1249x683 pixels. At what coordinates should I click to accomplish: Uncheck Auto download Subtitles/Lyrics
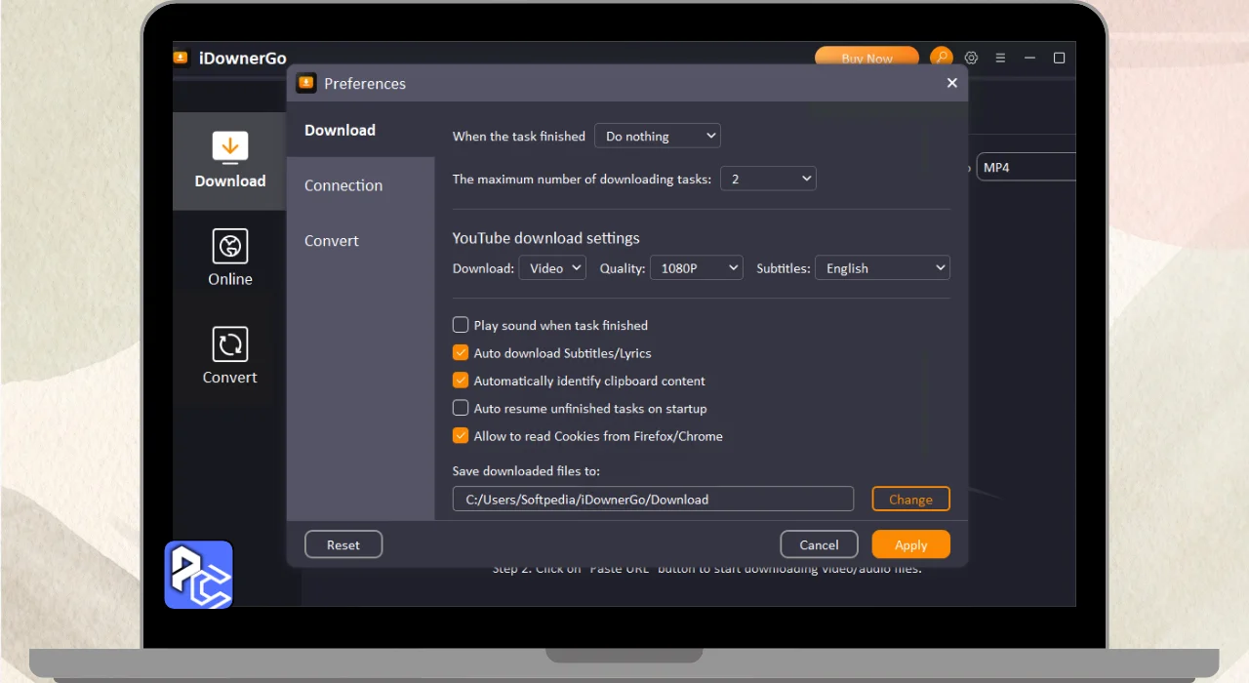(x=461, y=352)
